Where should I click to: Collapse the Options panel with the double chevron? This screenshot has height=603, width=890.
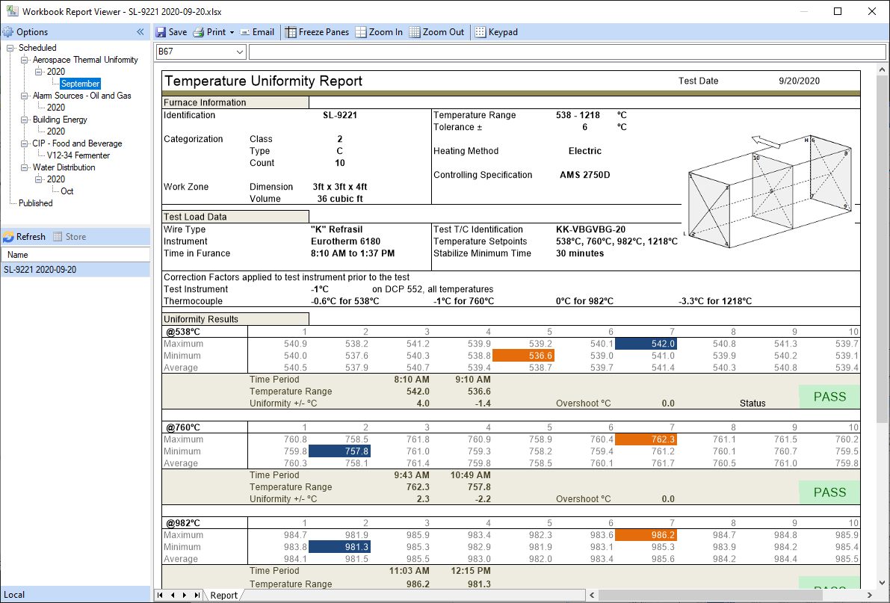[x=140, y=32]
